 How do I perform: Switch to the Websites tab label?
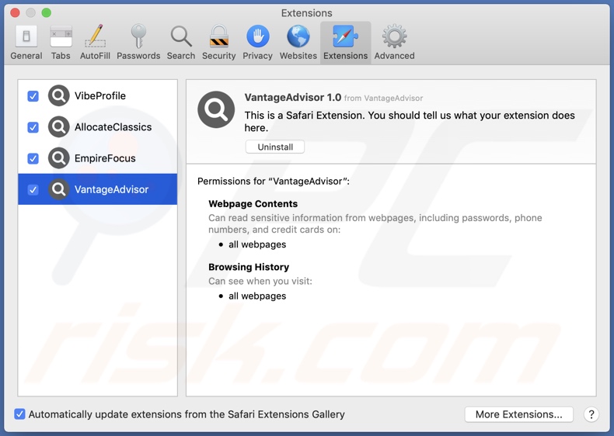[298, 56]
